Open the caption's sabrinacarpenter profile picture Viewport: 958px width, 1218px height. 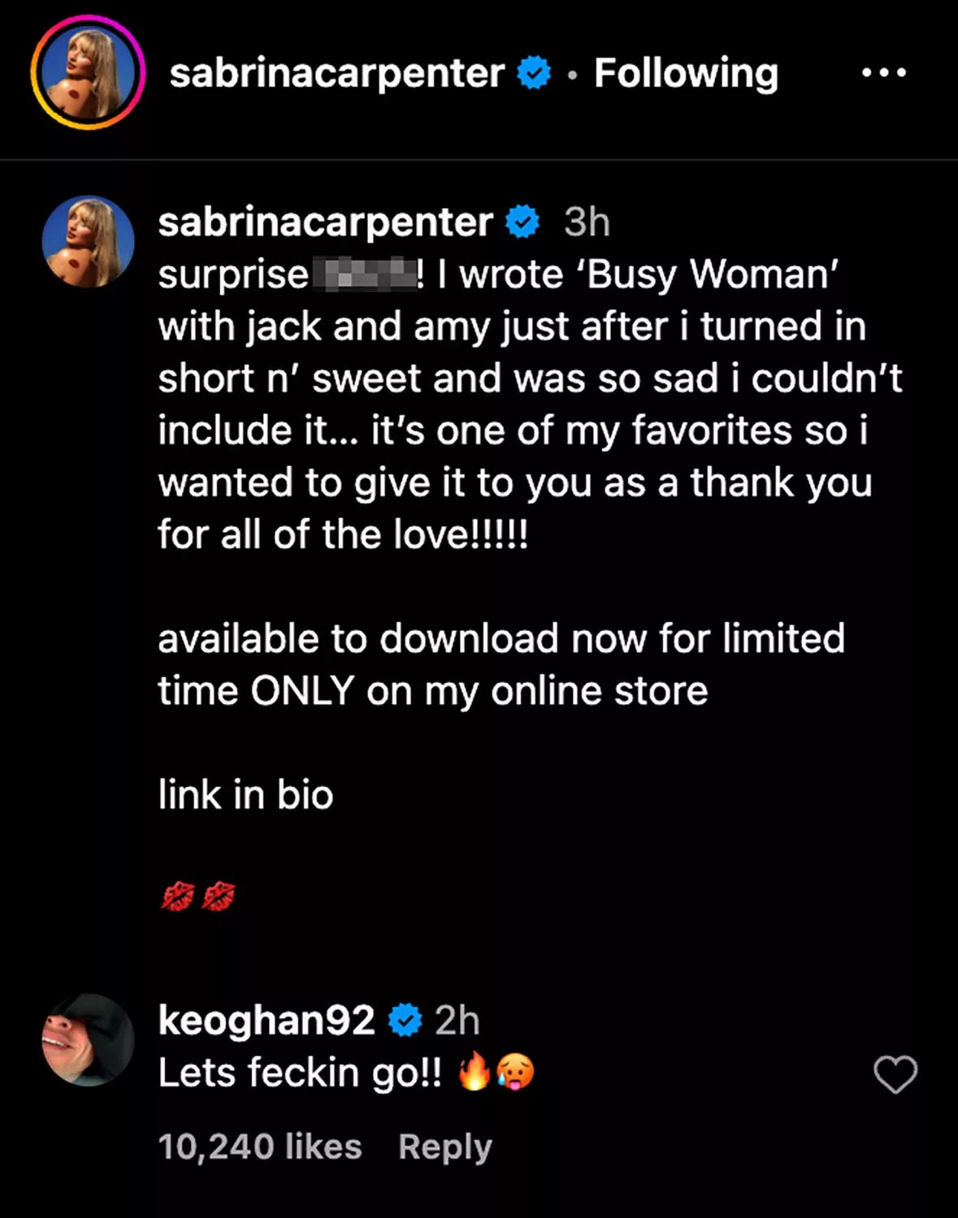tap(88, 241)
